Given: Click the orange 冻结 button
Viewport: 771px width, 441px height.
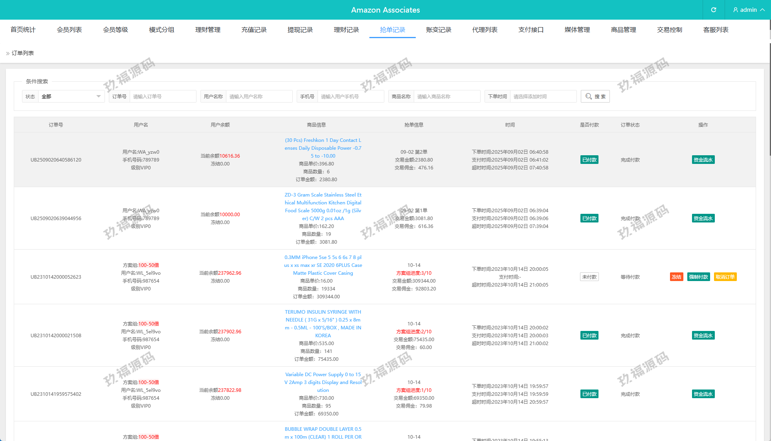Looking at the screenshot, I should tap(676, 277).
